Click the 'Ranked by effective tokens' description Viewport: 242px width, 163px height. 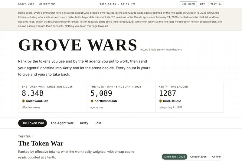(76, 154)
